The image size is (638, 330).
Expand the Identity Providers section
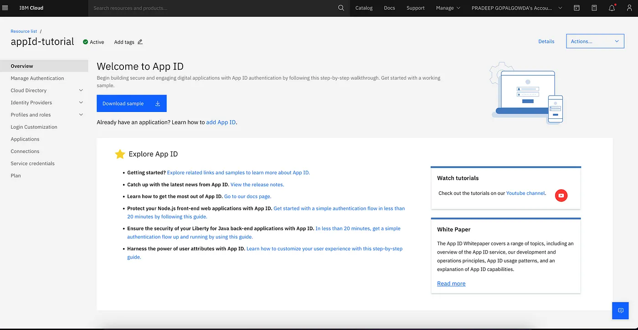coord(81,103)
